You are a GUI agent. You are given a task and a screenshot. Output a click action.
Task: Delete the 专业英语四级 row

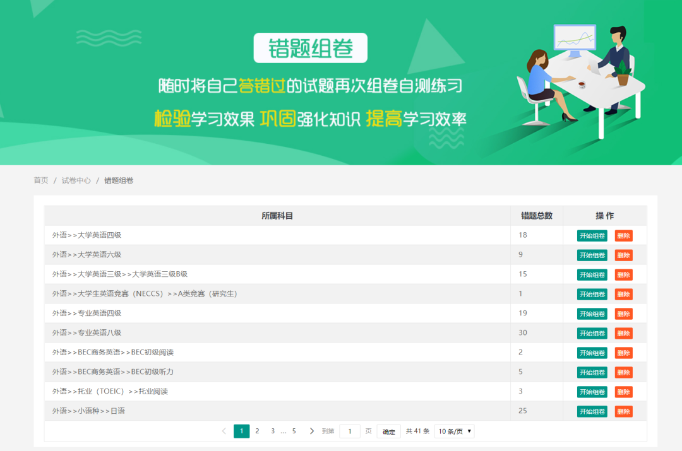[623, 314]
